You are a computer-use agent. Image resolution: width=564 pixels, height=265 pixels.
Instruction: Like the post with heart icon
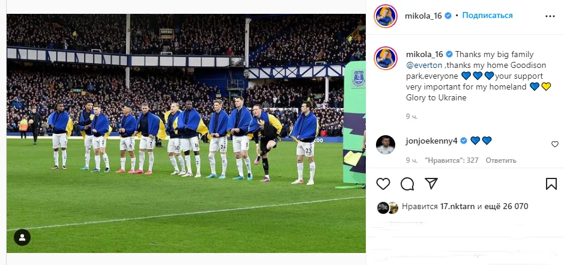383,184
